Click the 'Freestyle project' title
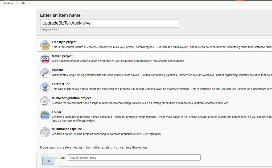The height and width of the screenshot is (168, 272). tap(64, 42)
